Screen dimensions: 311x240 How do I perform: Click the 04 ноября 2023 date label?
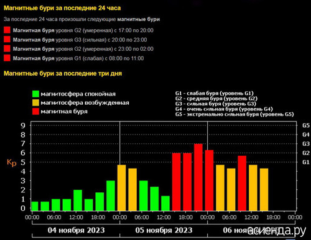pos(76,230)
